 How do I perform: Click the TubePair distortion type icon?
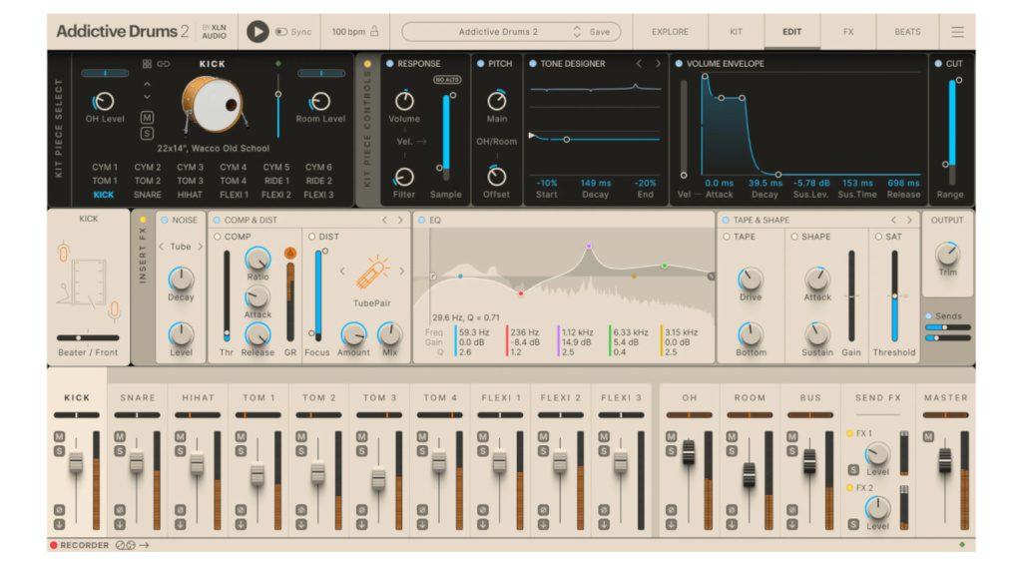[x=372, y=274]
